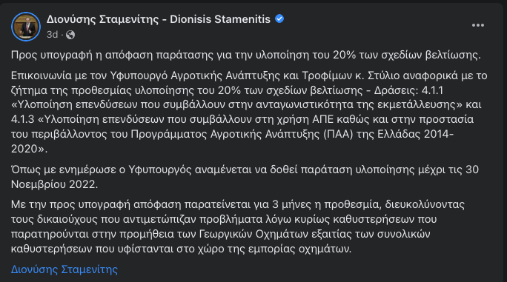
Task: Open the post options three-dot menu
Action: tap(477, 25)
